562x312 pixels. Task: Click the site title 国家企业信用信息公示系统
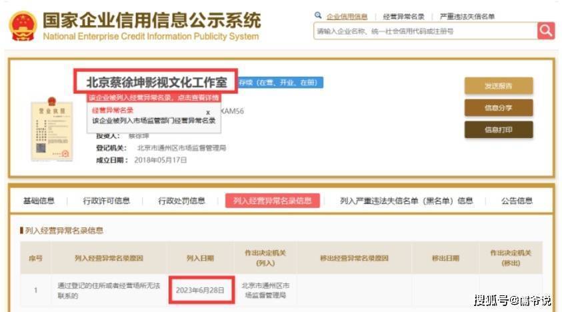152,20
